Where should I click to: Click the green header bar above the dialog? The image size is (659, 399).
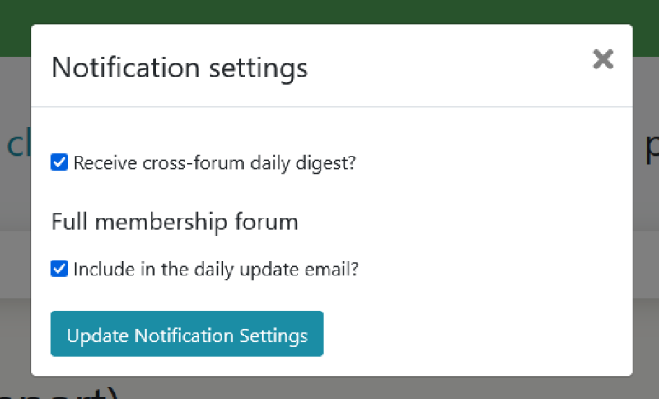(329, 12)
